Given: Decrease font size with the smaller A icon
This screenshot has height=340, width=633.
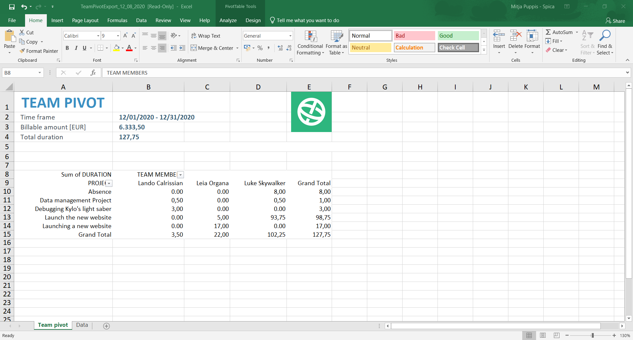Looking at the screenshot, I should 134,36.
